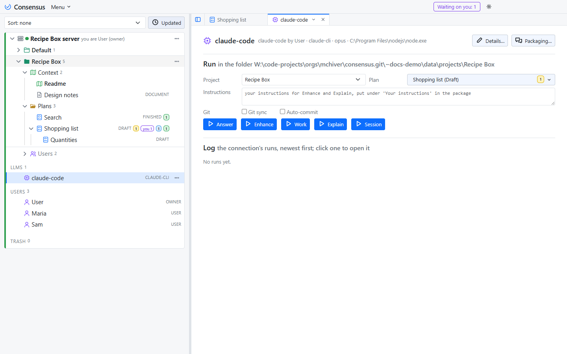Click the Updated button
567x354 pixels.
click(167, 23)
